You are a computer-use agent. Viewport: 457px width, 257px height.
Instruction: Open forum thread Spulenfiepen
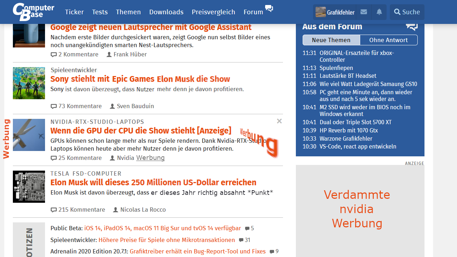[336, 68]
